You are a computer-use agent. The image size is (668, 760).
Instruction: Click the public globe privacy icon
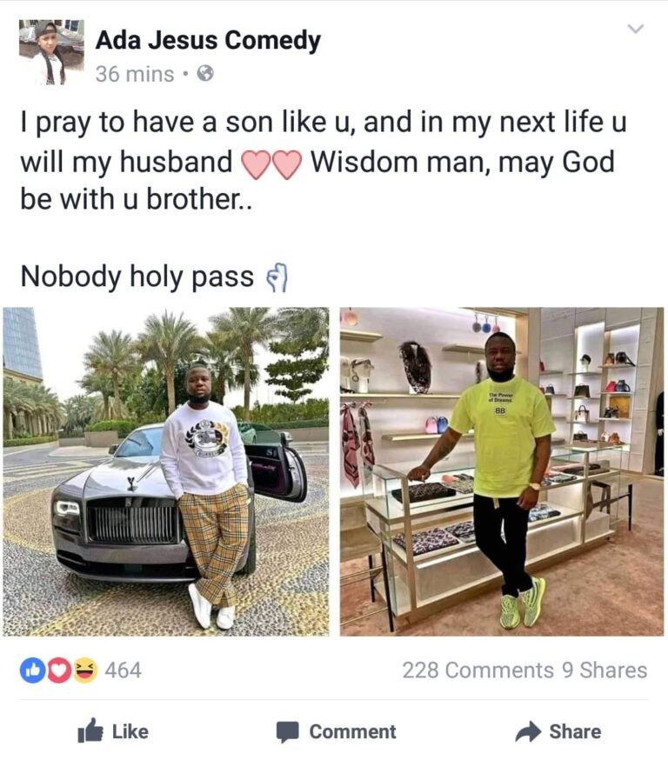pos(205,74)
